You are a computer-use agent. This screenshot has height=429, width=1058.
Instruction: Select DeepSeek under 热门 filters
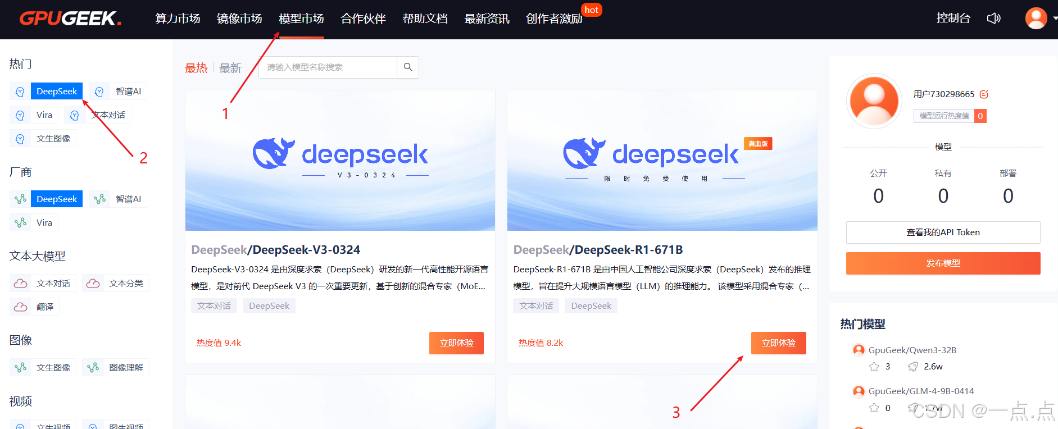57,91
